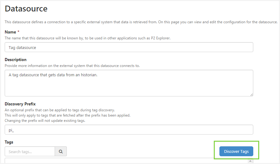Viewport: 280px width, 164px height.
Task: Click inside the Description text area
Action: pos(129,83)
